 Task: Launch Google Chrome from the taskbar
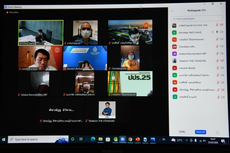pos(130,139)
